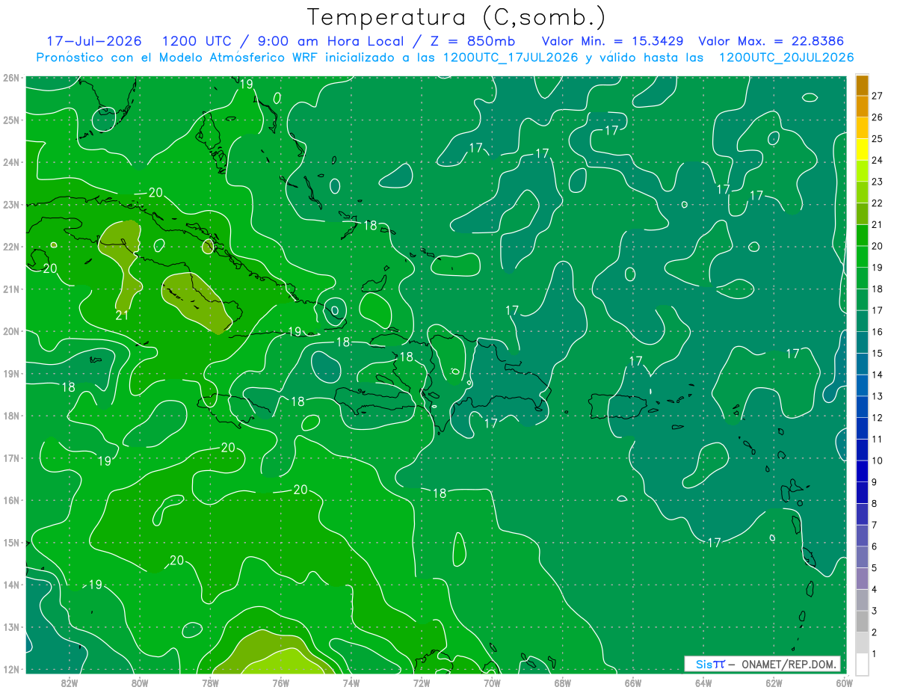Click the '76W' longitude axis label
The image size is (897, 693).
point(280,683)
